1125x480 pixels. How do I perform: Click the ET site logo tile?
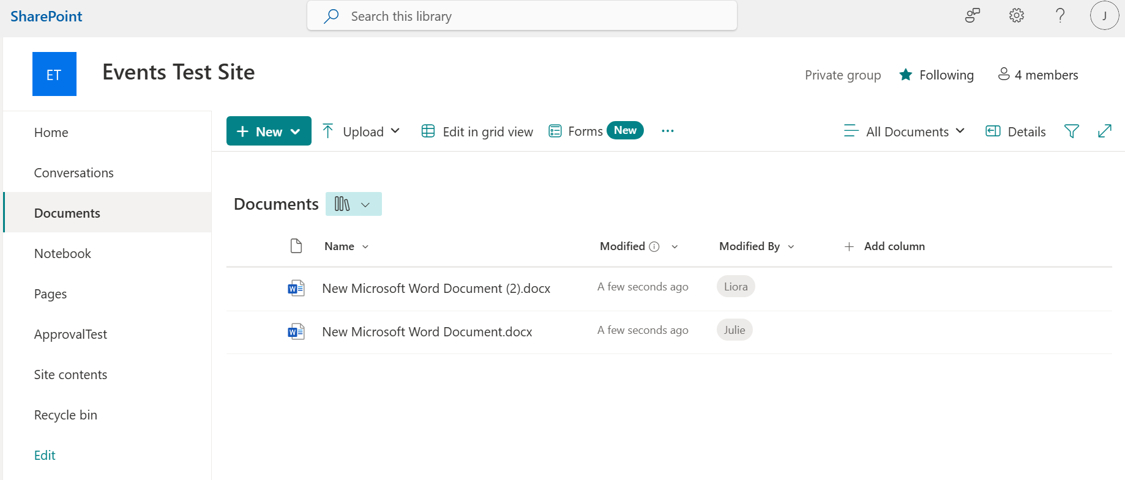[54, 74]
